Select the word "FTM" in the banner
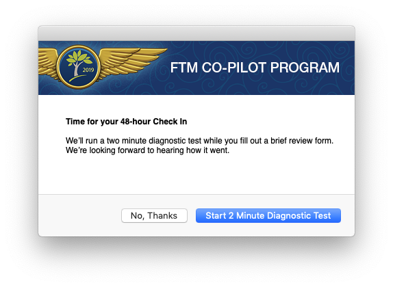The height and width of the screenshot is (287, 393). click(184, 68)
